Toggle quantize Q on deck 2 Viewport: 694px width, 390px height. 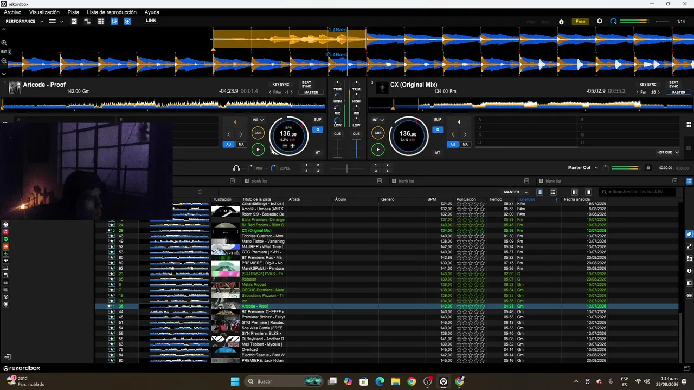click(x=438, y=129)
